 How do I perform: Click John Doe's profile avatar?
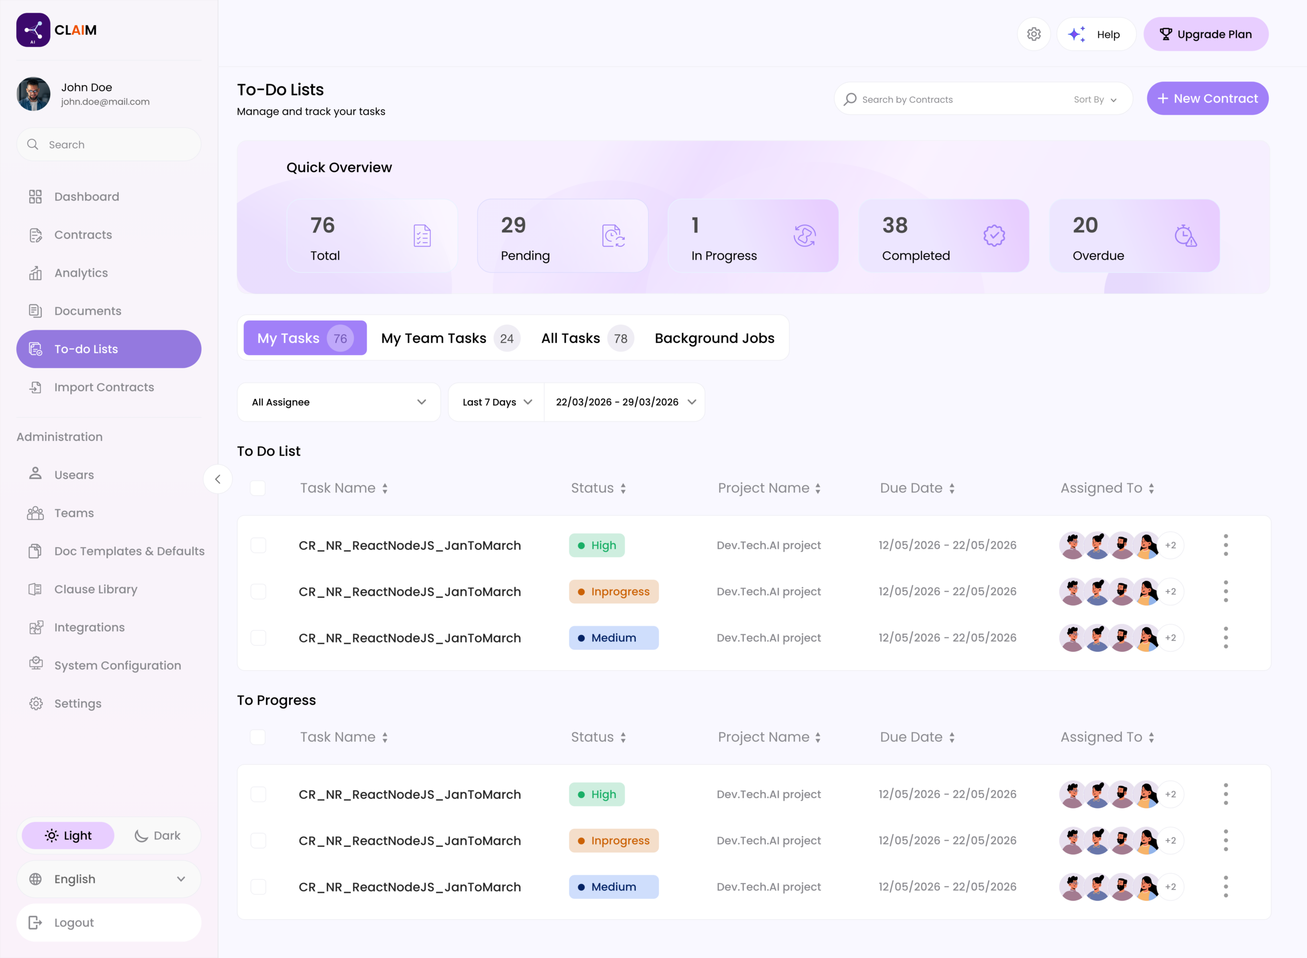tap(34, 94)
